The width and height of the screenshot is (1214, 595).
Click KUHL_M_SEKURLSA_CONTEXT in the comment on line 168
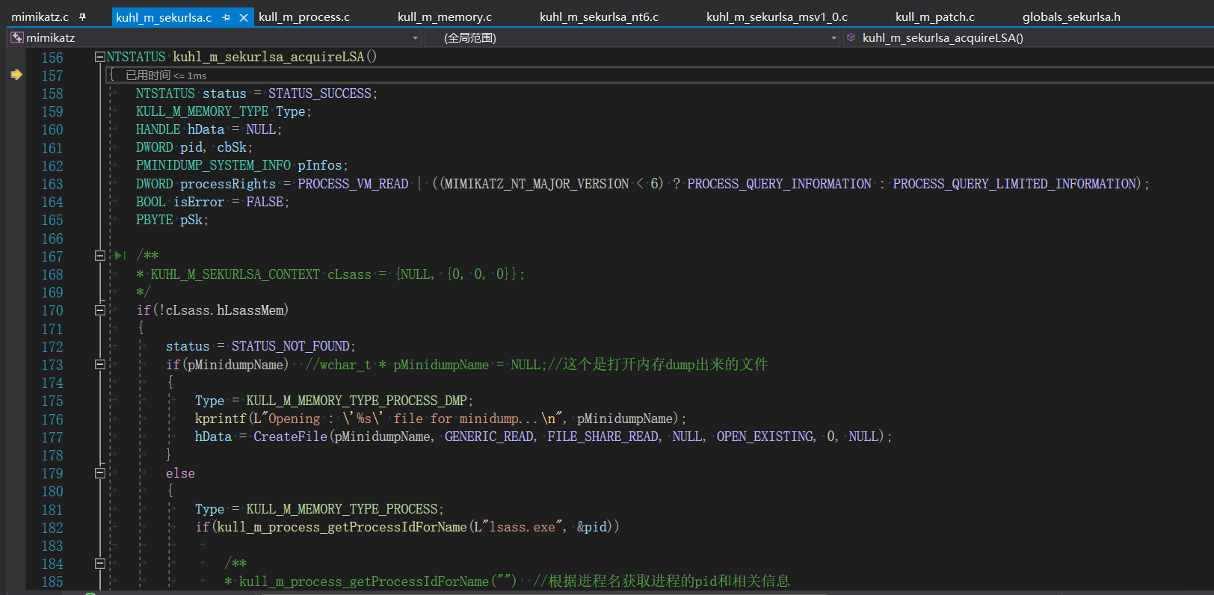click(x=235, y=274)
